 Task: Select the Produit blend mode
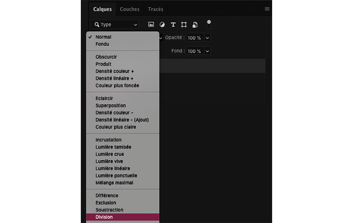122,64
